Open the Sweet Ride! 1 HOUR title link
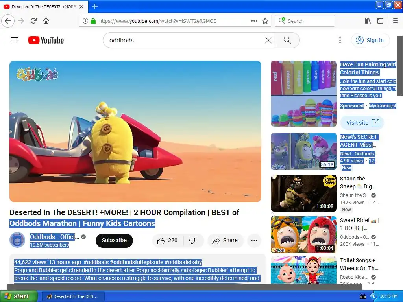The width and height of the screenshot is (403, 302). point(359,224)
